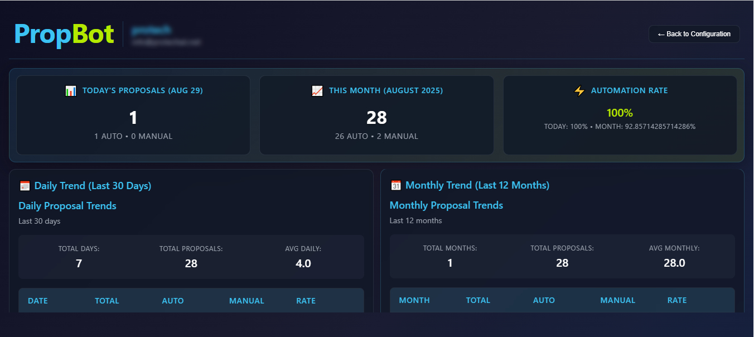Click the 100% automation rate value
The image size is (754, 337).
pos(620,113)
